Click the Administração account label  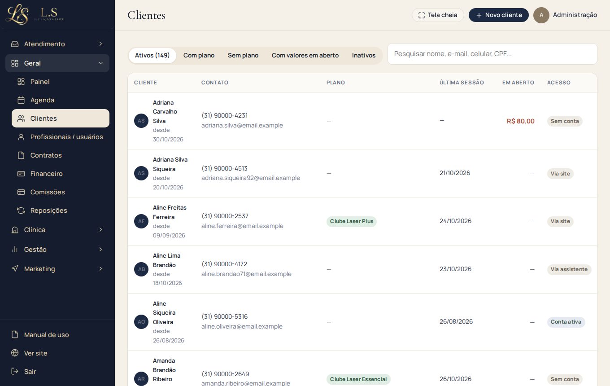click(575, 15)
